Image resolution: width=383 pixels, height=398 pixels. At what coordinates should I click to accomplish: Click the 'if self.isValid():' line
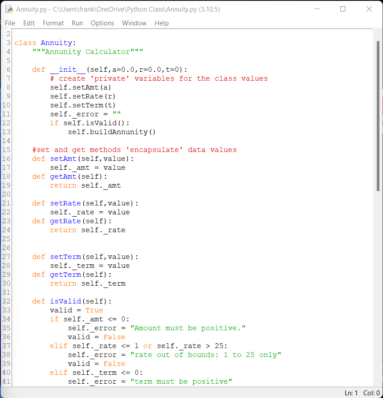click(x=90, y=123)
